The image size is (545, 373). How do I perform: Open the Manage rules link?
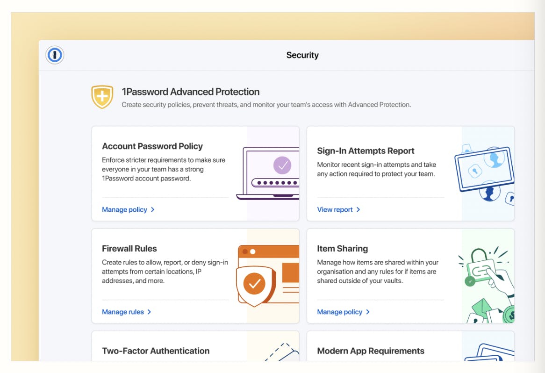tap(123, 312)
